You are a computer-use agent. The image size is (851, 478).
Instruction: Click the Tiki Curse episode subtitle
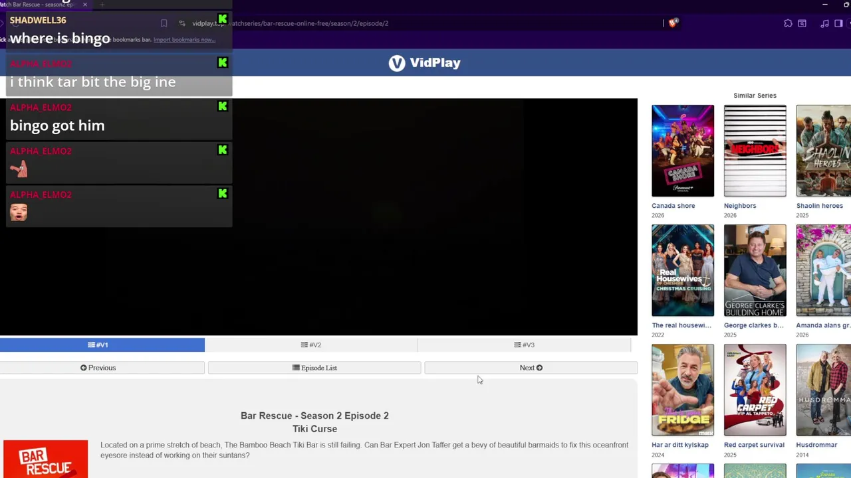[314, 429]
